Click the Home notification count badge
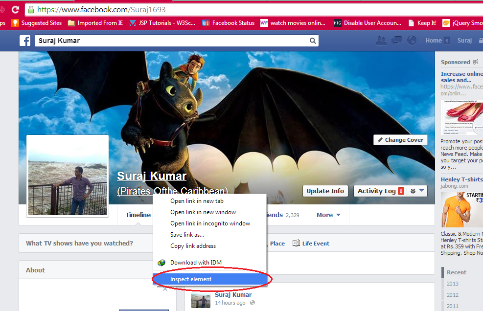483x311 pixels. (x=447, y=41)
